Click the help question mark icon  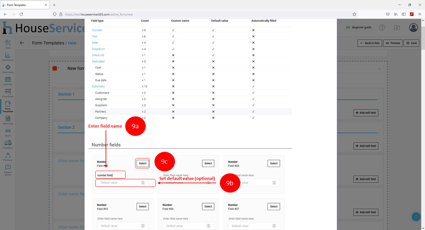click(x=382, y=28)
